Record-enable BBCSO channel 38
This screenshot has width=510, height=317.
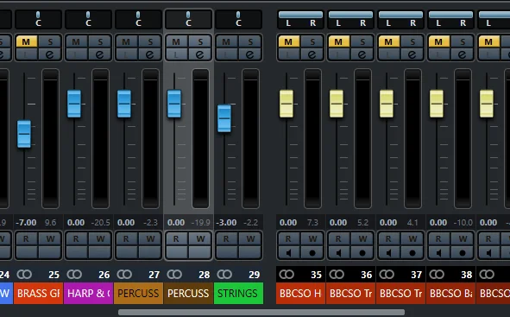[463, 252]
